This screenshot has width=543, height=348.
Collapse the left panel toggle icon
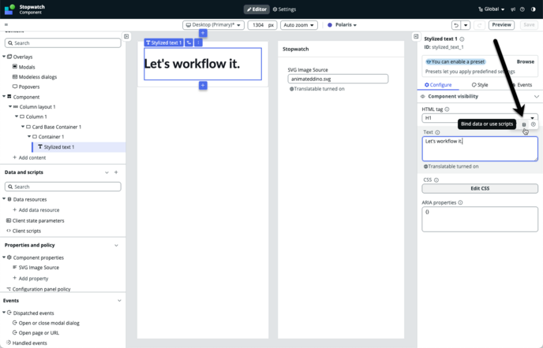126,36
